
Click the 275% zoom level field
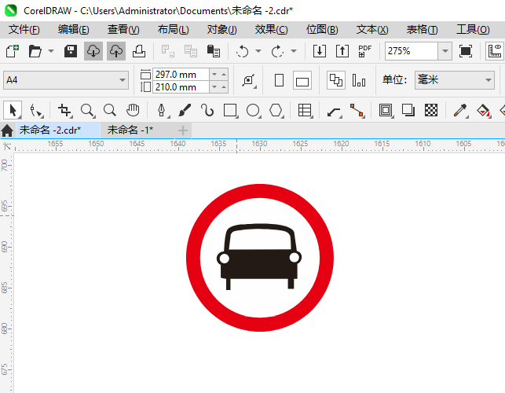[x=412, y=51]
